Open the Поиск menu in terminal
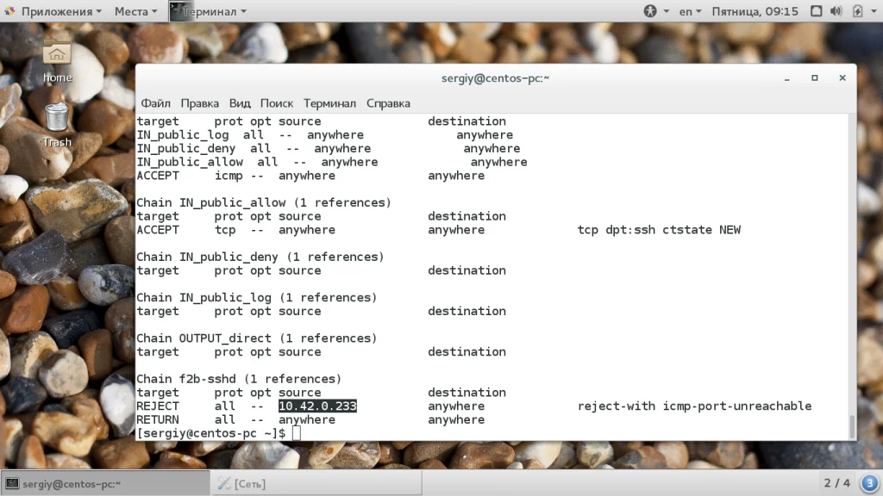The width and height of the screenshot is (883, 496). 277,102
